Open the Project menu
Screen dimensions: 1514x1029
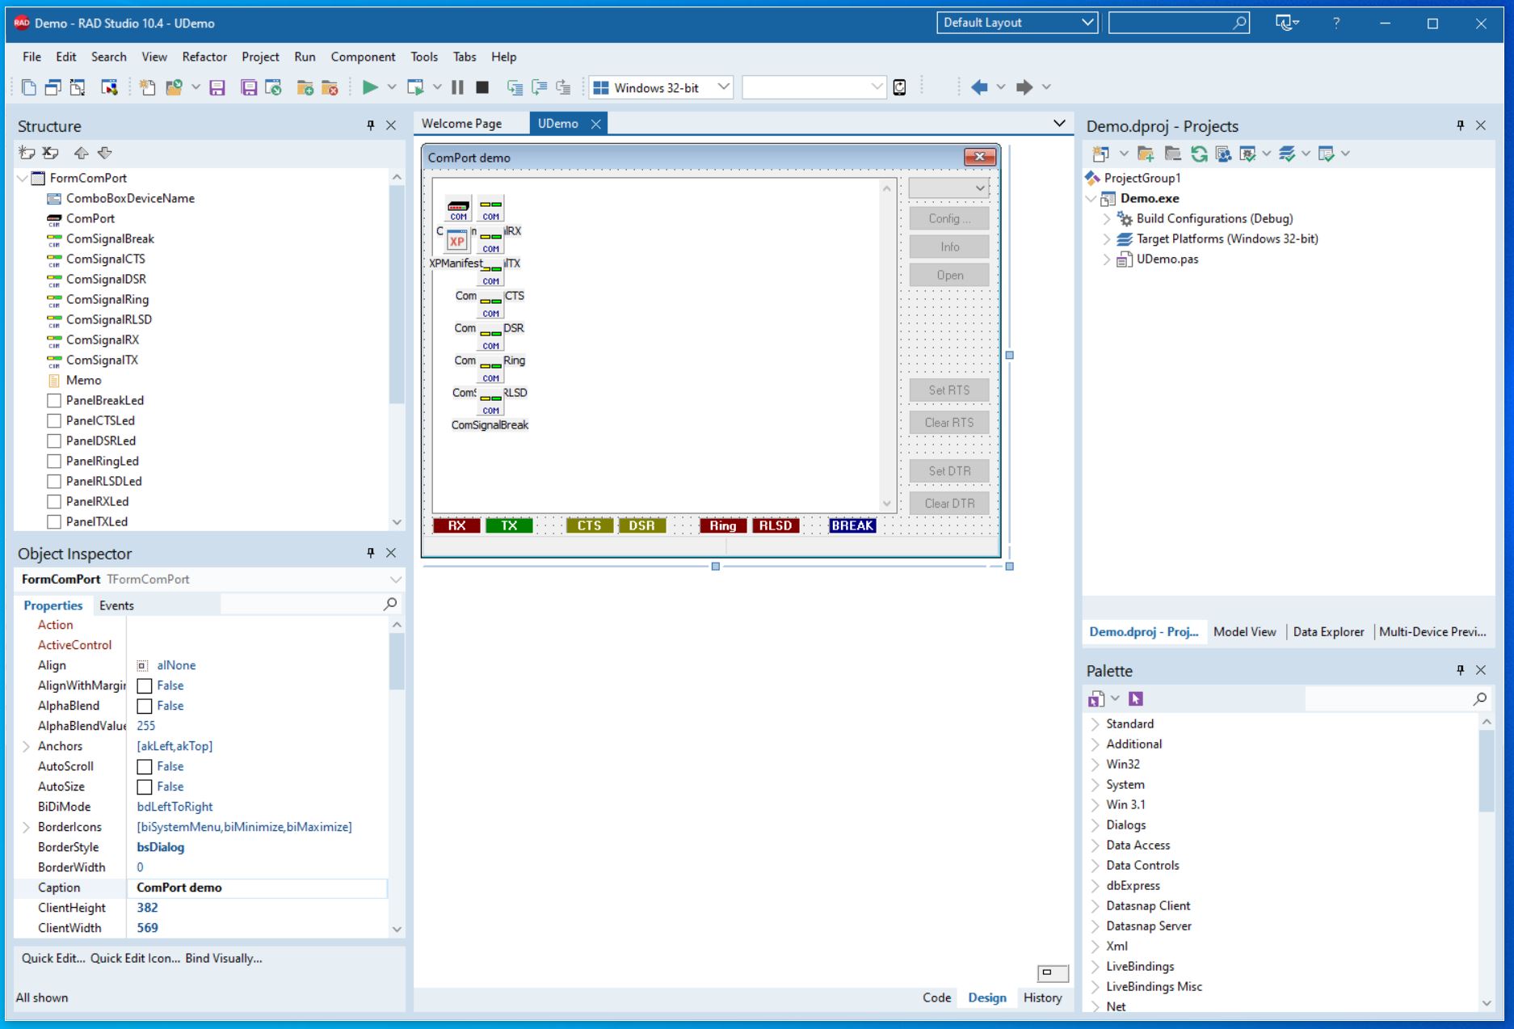click(260, 57)
